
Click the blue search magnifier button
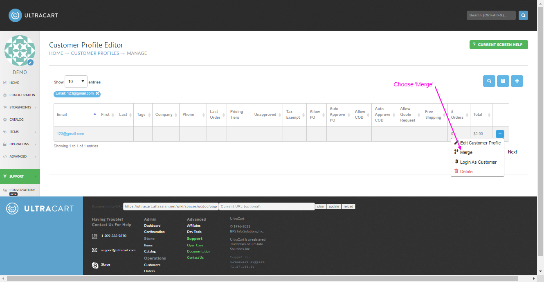coord(523,15)
